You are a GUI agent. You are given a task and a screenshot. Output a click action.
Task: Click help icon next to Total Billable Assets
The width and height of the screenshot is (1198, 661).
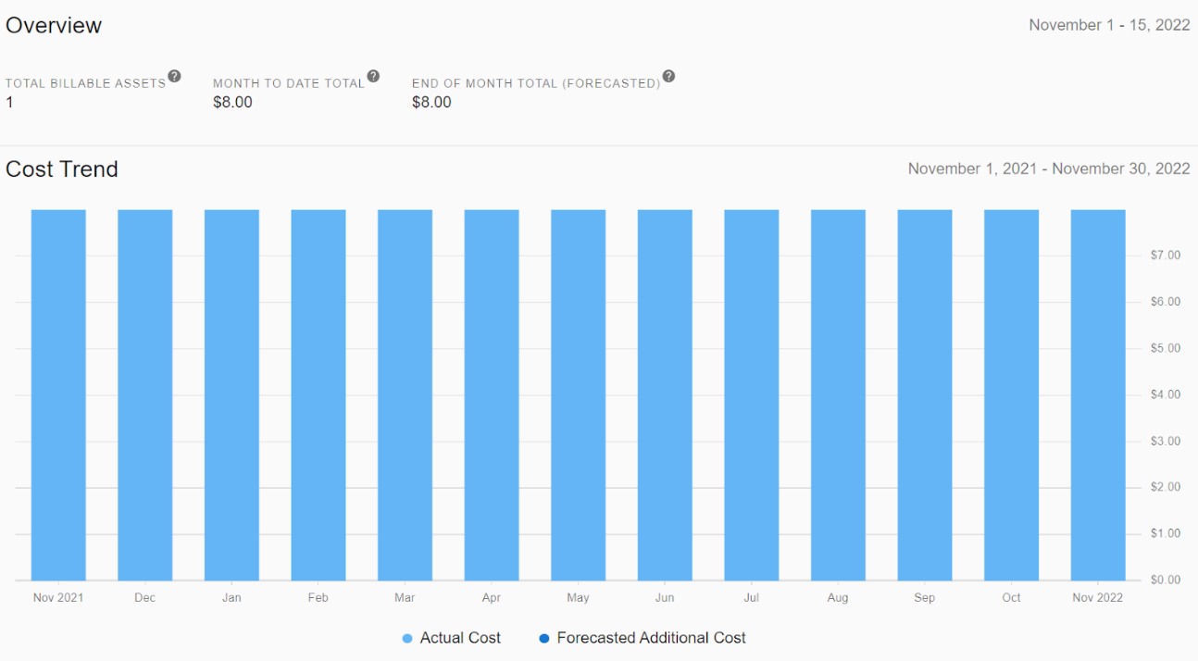click(174, 76)
